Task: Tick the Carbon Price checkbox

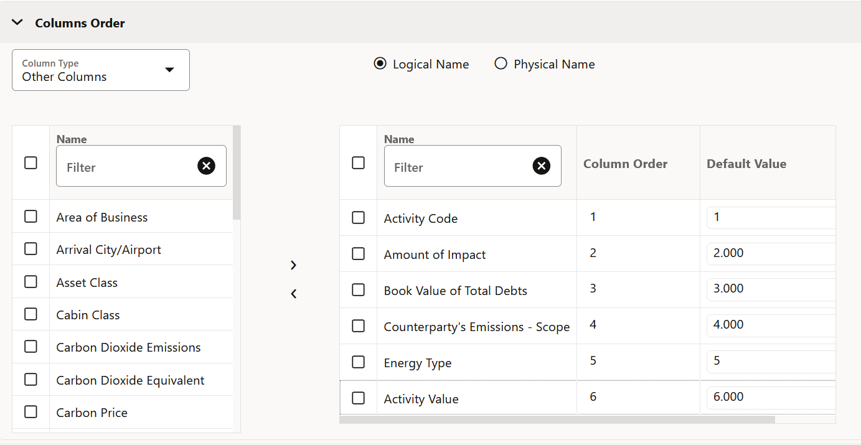Action: [x=31, y=412]
